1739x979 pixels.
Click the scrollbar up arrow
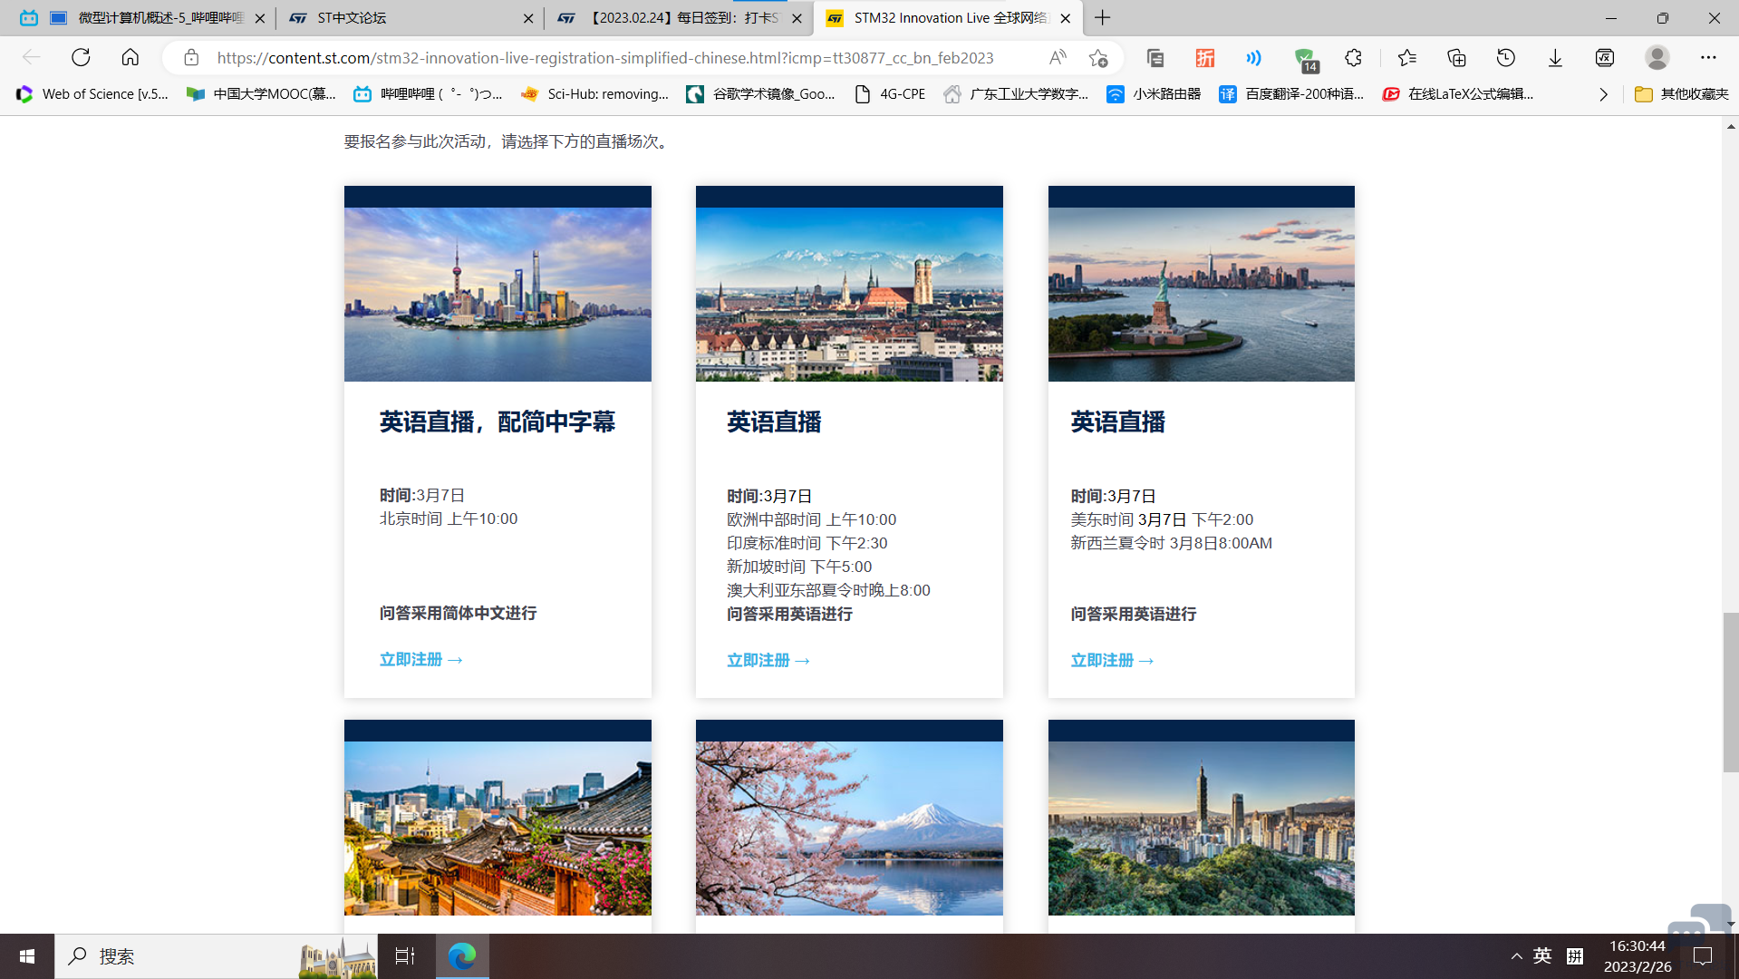(1730, 127)
